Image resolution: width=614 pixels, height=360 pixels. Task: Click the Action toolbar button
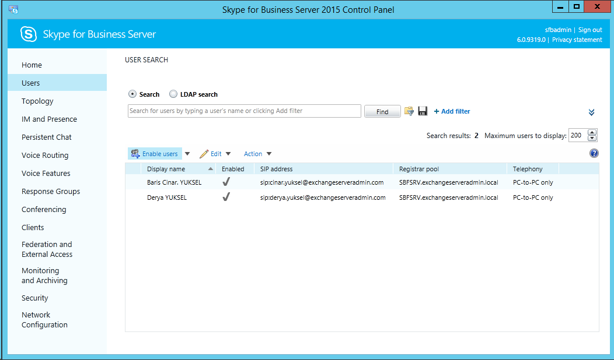(x=253, y=154)
